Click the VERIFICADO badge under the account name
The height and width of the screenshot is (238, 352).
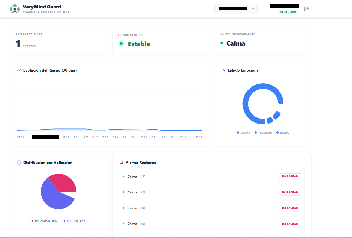[288, 12]
